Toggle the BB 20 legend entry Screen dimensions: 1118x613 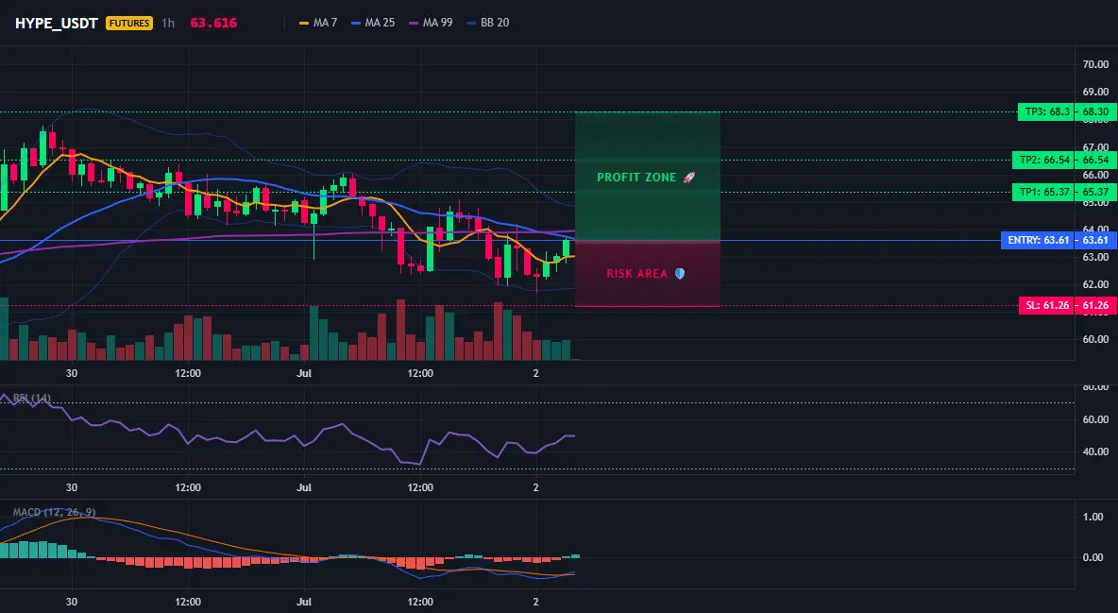487,23
